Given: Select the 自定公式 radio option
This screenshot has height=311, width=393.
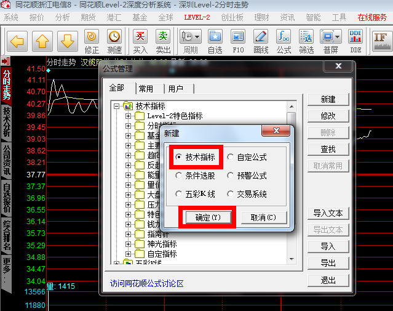Looking at the screenshot, I should pyautogui.click(x=231, y=158).
